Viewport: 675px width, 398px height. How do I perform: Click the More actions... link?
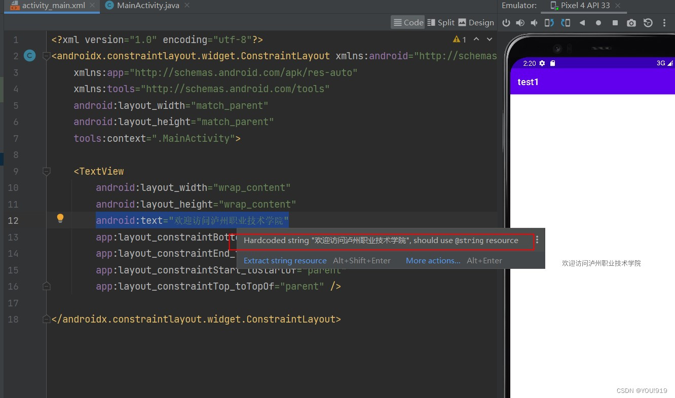tap(433, 261)
